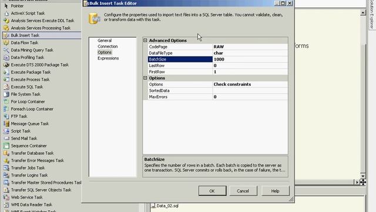Screen dimensions: 376x212
Task: Click the Foreach Loop Container icon
Action: point(6,109)
